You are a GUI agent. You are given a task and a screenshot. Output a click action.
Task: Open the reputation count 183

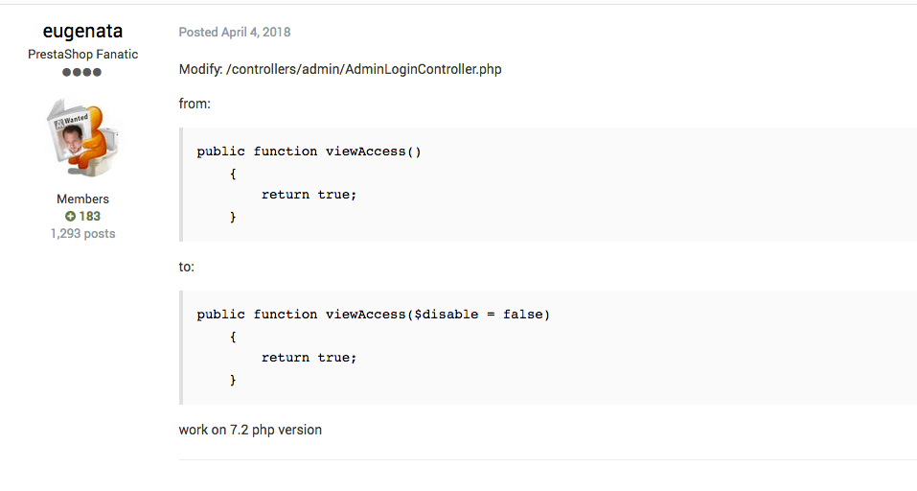click(89, 217)
